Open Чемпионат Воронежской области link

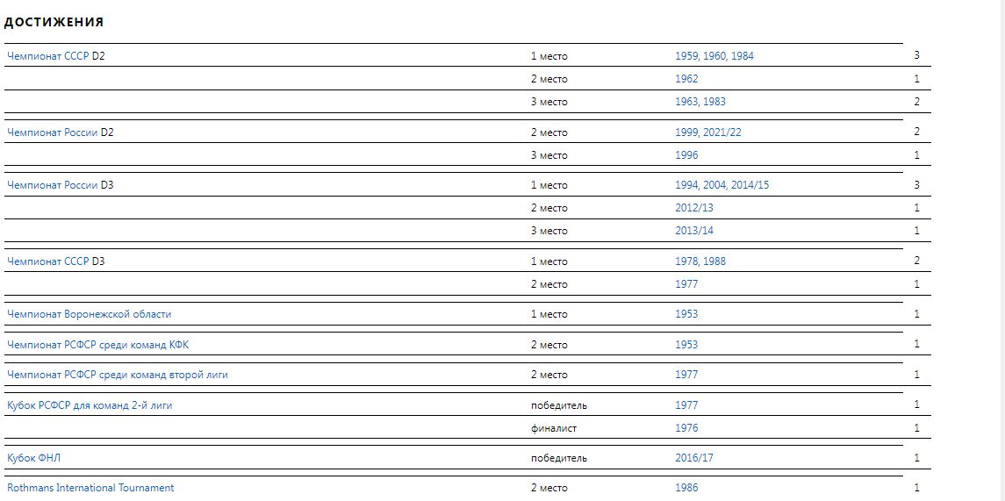(90, 314)
